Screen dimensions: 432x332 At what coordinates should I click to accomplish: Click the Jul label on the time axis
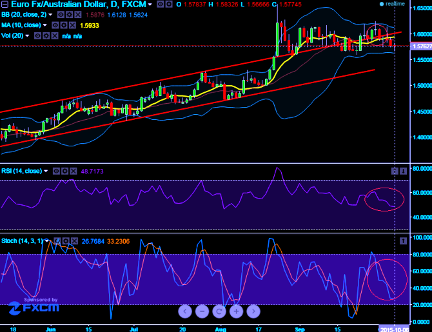(x=134, y=329)
